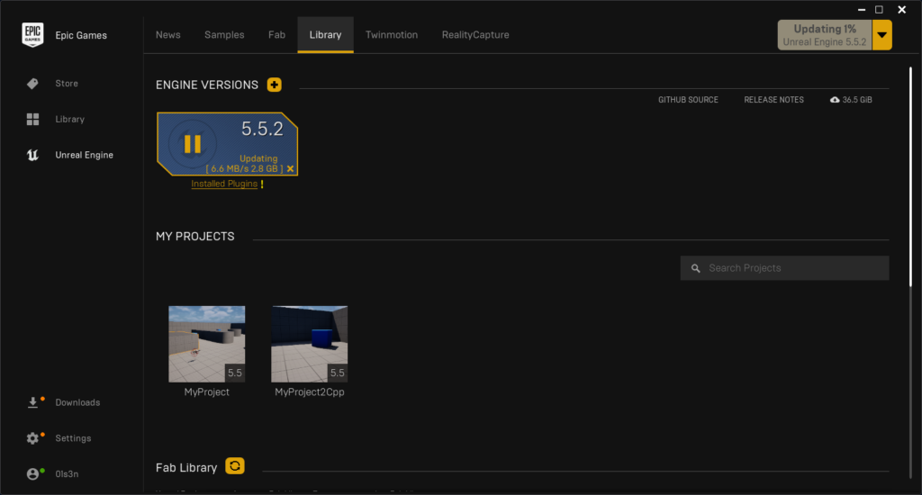The image size is (922, 495).
Task: Click the Epic Games logo icon
Action: [x=33, y=35]
